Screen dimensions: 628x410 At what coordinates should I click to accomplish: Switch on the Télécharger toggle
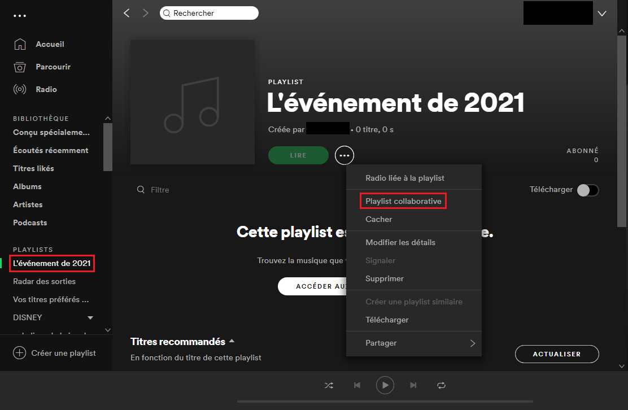587,190
